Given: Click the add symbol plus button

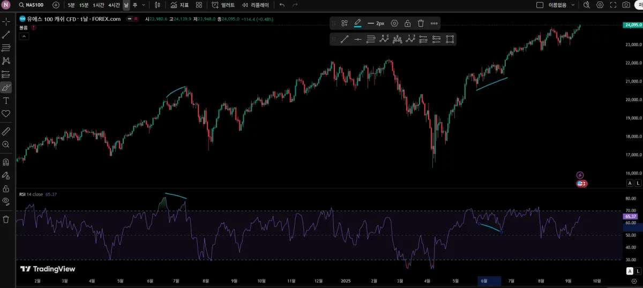Looking at the screenshot, I should click(56, 5).
